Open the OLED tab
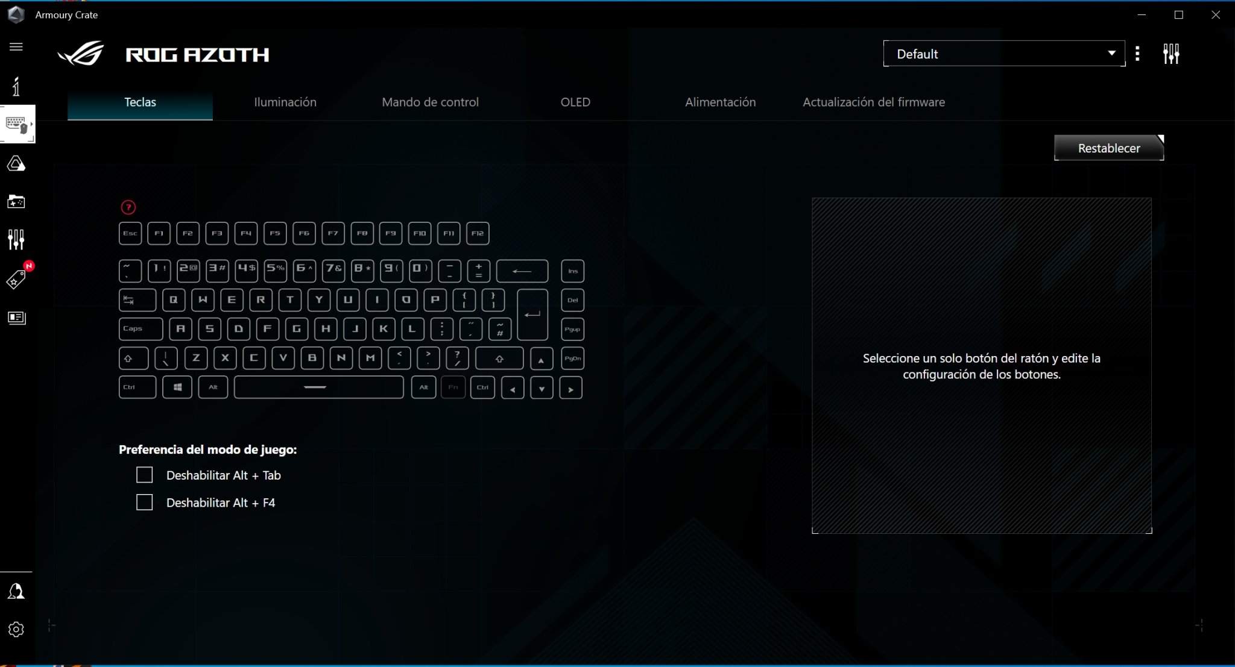Viewport: 1235px width, 667px height. (x=575, y=102)
